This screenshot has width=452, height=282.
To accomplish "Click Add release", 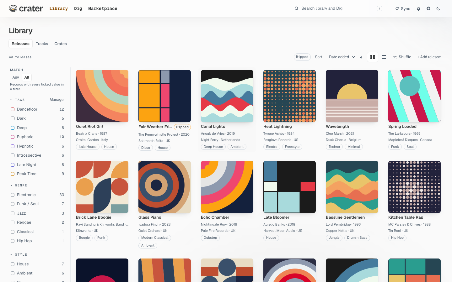I will (x=429, y=57).
